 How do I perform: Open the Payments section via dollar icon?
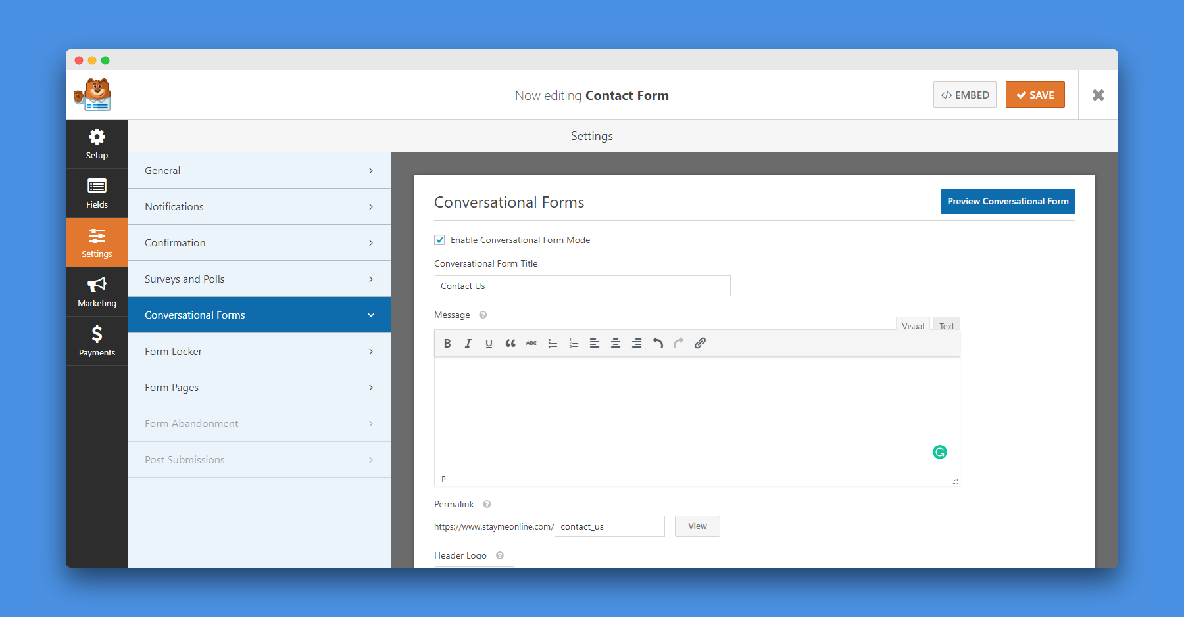point(97,340)
